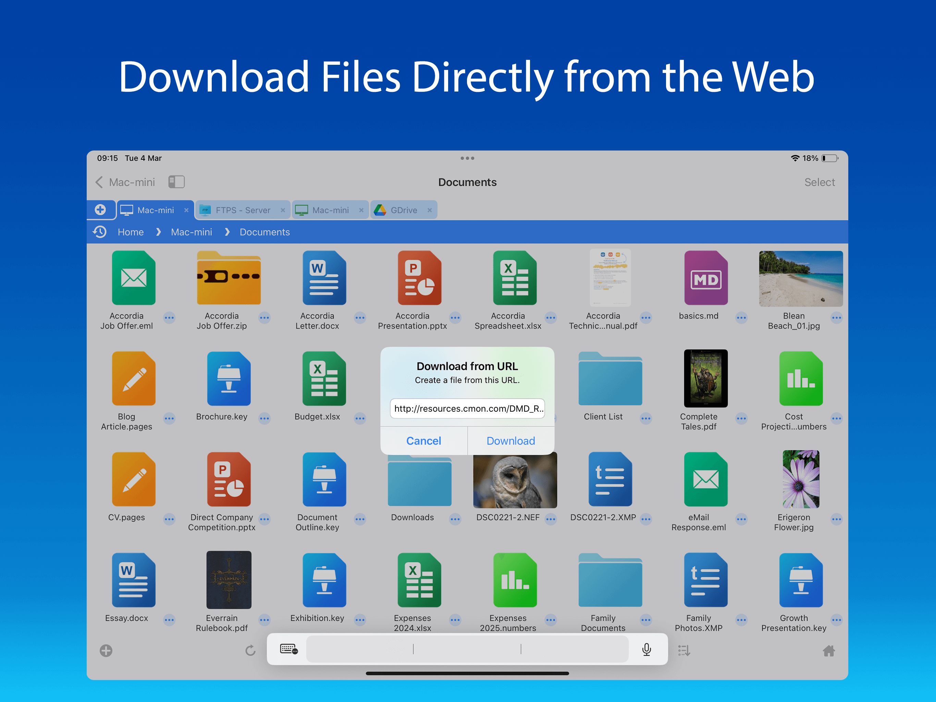This screenshot has width=936, height=702.
Task: Open more options for Budget.xlsx
Action: (x=360, y=418)
